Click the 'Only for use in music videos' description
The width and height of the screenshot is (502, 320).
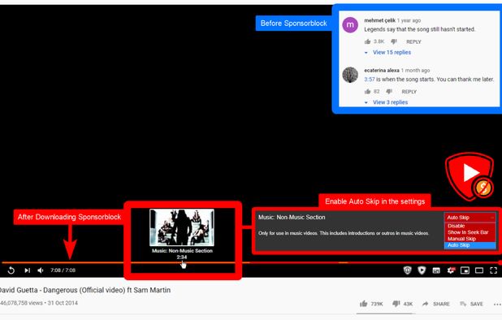344,233
